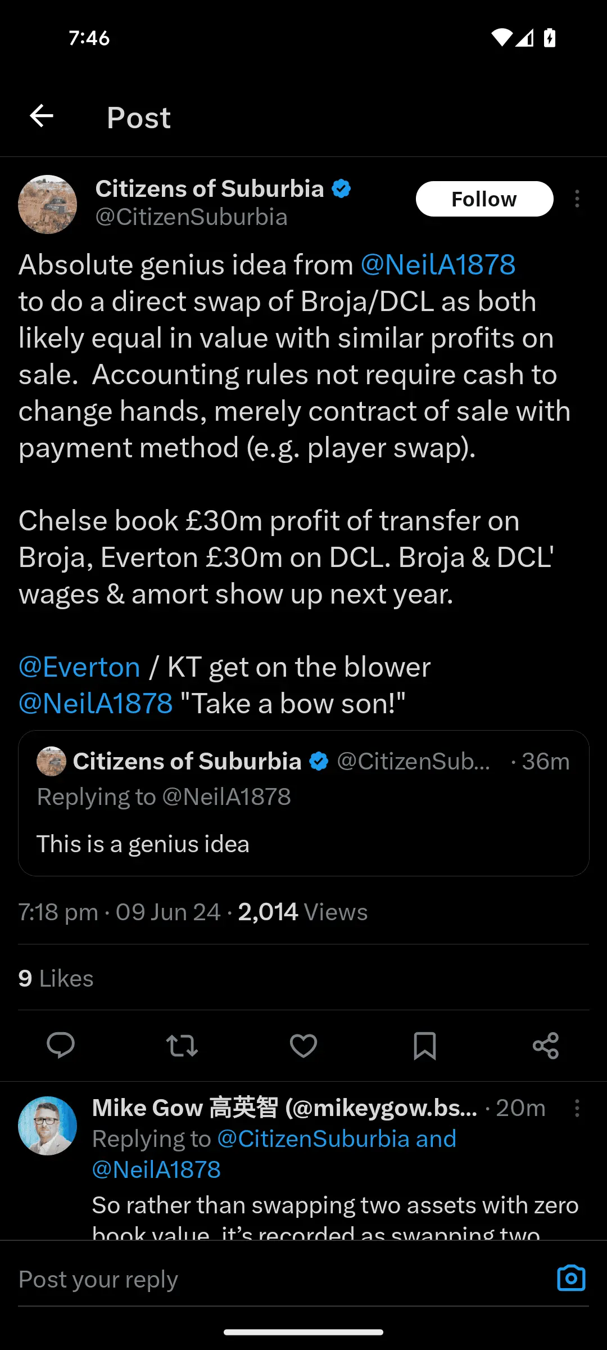Screen dimensions: 607x1350
Task: Bookmark this post
Action: click(424, 1046)
